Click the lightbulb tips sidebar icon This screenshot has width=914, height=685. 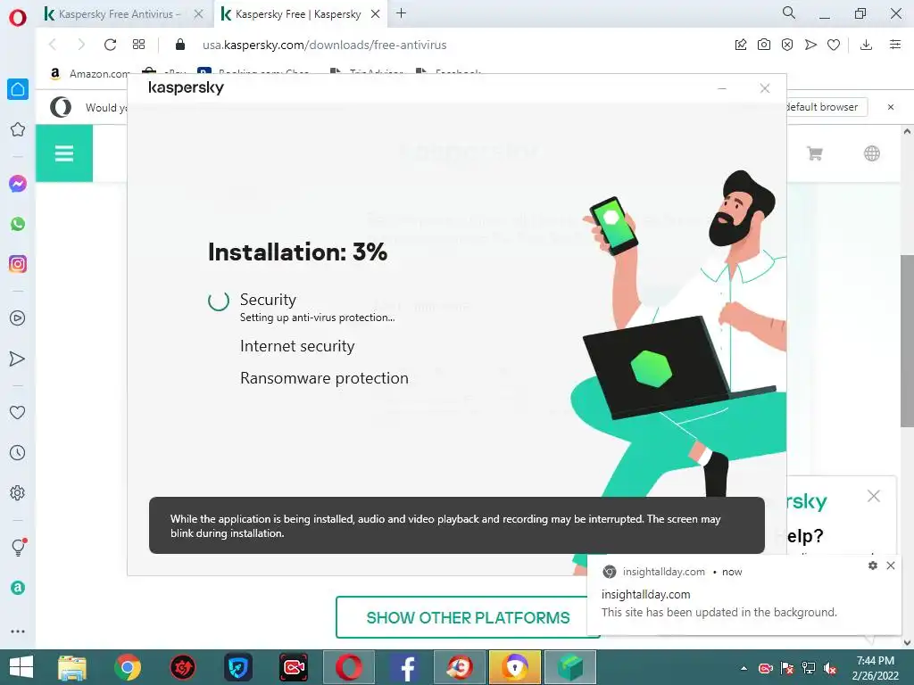(19, 547)
